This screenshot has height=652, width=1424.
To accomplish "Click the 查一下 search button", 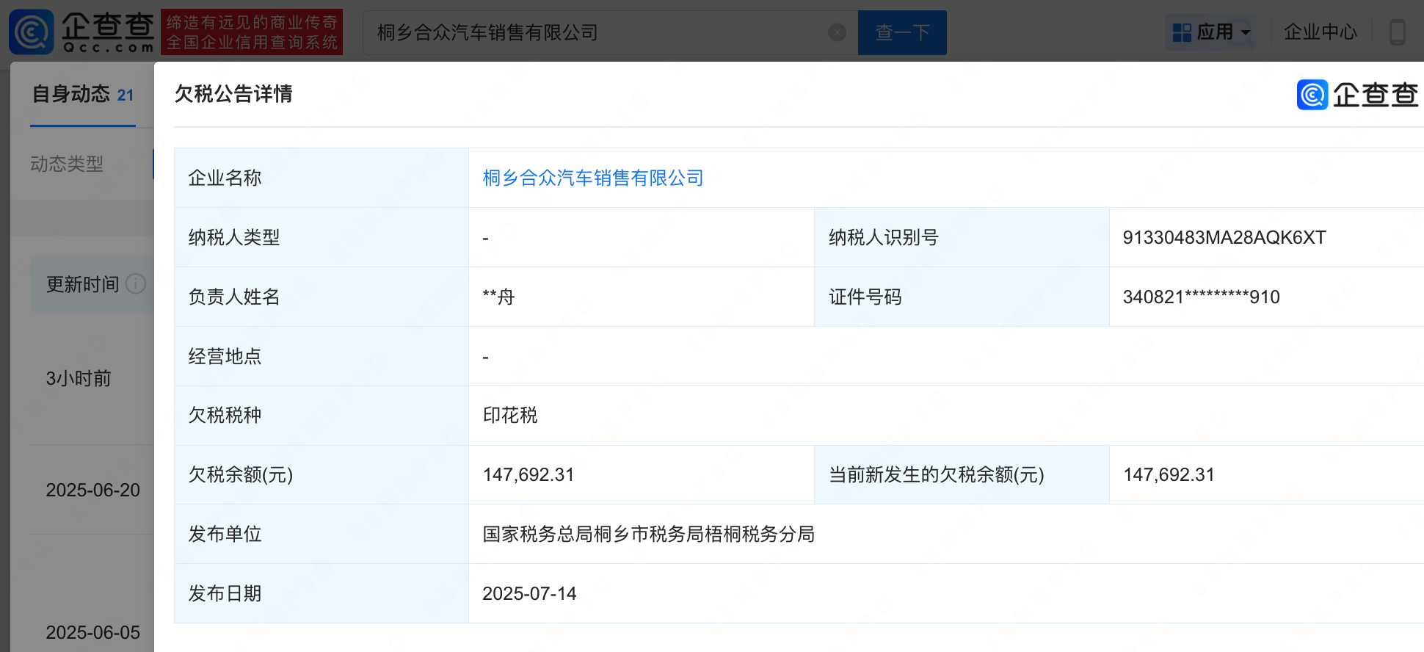I will pyautogui.click(x=902, y=32).
